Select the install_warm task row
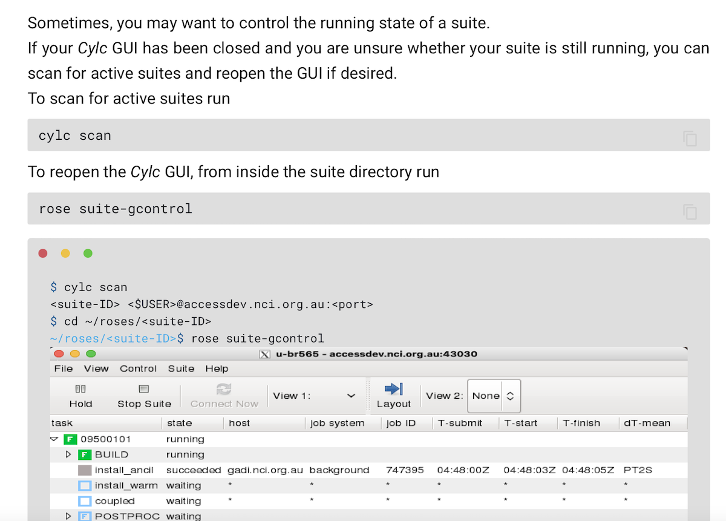The width and height of the screenshot is (726, 521). (x=126, y=485)
